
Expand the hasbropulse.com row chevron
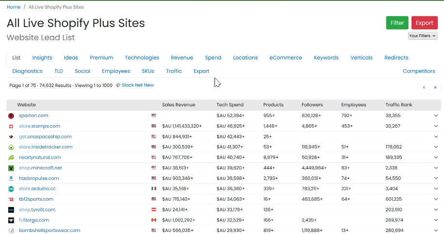pos(436,178)
